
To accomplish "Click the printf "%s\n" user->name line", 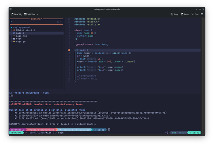I will [x=101, y=67].
